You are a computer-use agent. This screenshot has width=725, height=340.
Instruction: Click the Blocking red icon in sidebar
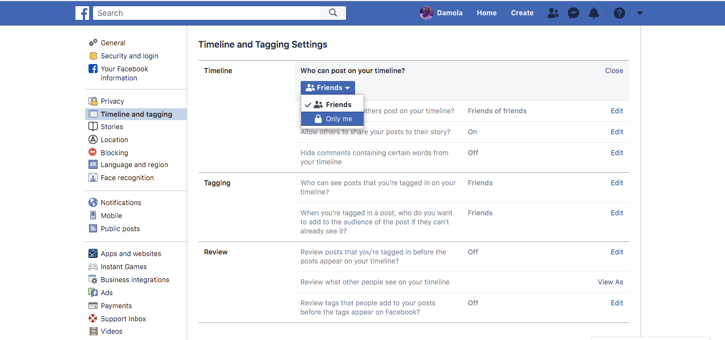93,152
